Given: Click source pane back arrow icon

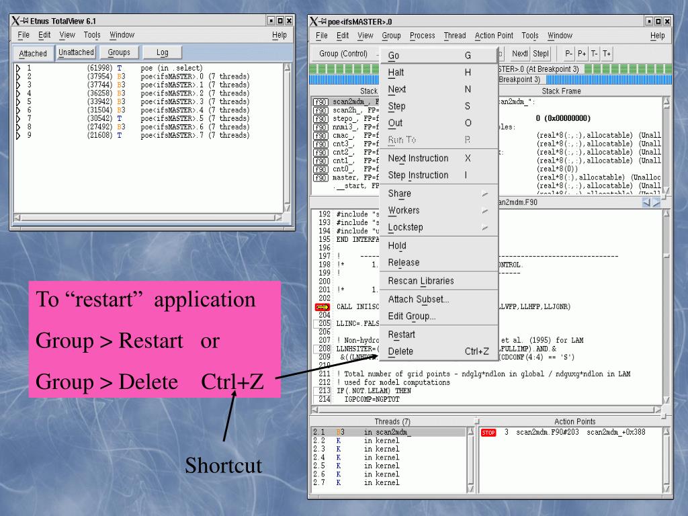Looking at the screenshot, I should pos(646,202).
